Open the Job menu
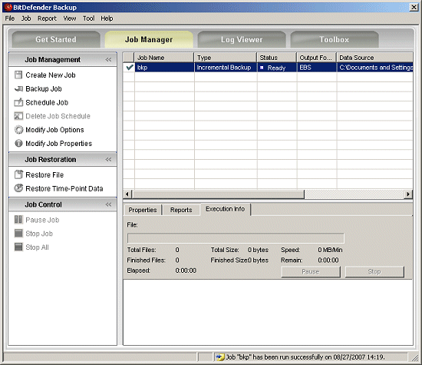 pos(26,18)
